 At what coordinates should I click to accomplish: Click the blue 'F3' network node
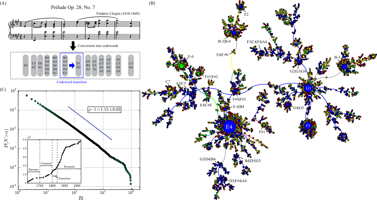(308, 126)
